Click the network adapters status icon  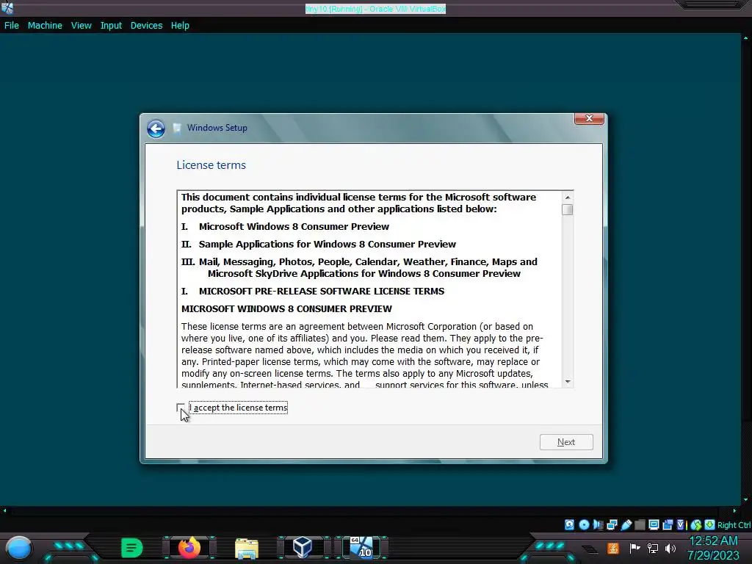click(x=612, y=524)
